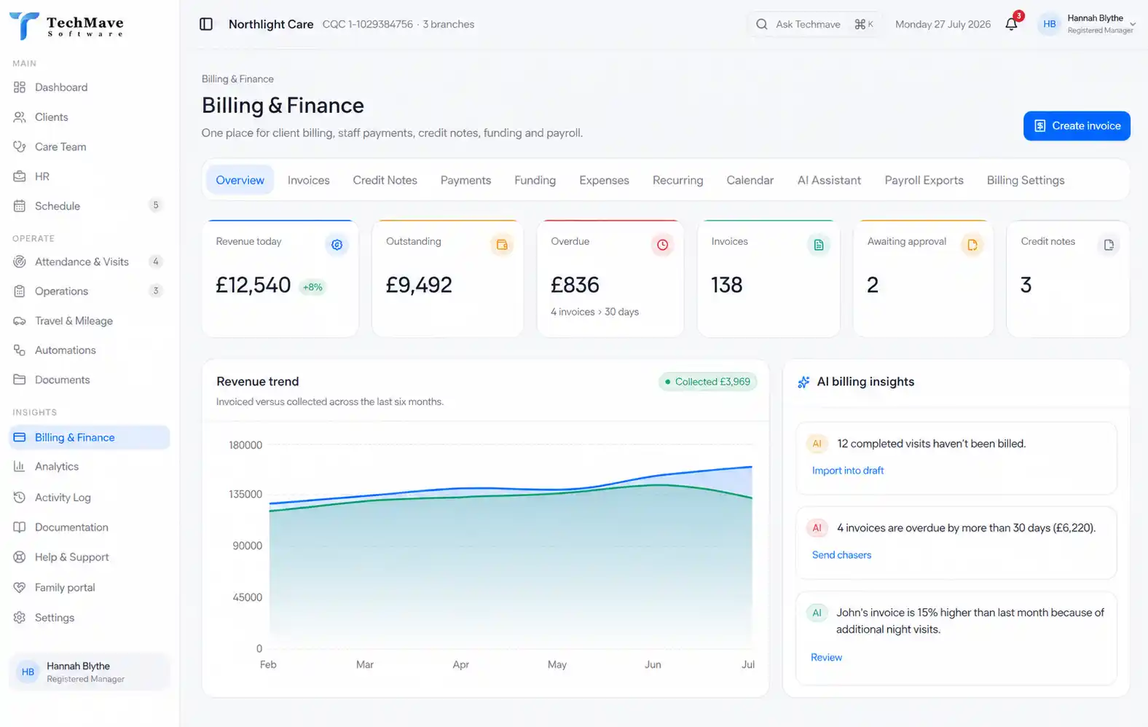Viewport: 1148px width, 727px height.
Task: Click the Travel & Mileage car icon
Action: click(20, 321)
